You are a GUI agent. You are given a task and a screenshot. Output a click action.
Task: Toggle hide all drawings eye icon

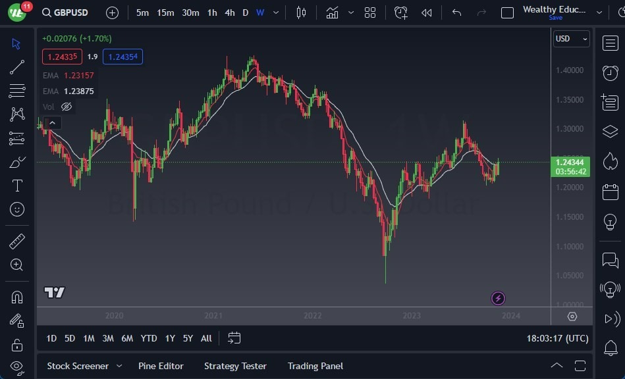pyautogui.click(x=17, y=368)
